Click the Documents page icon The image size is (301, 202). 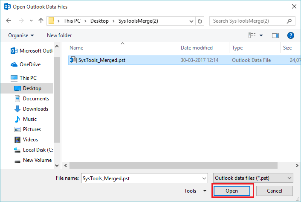17,99
